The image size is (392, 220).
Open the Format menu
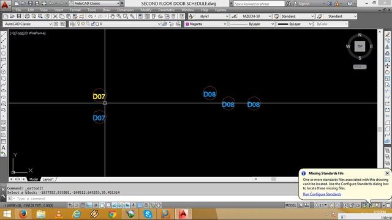pyautogui.click(x=75, y=10)
